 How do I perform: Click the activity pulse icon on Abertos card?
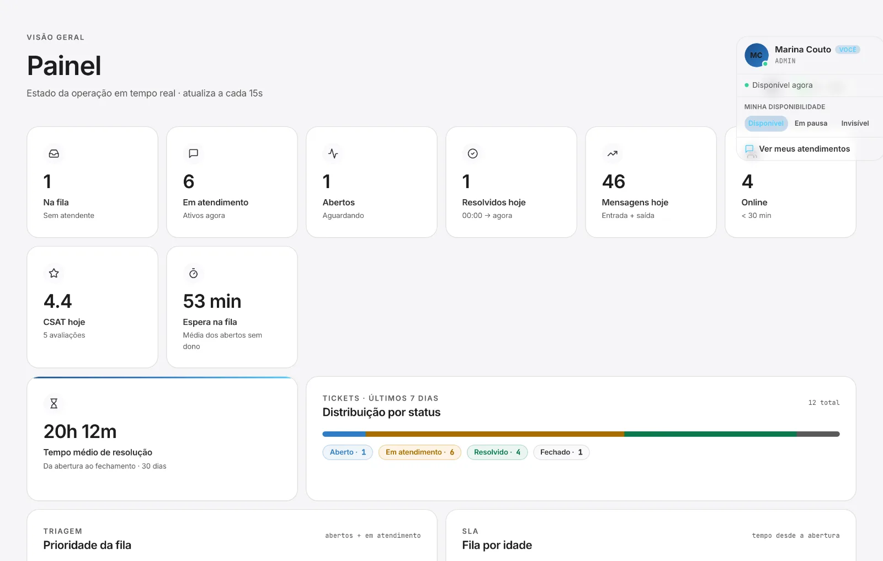point(333,153)
